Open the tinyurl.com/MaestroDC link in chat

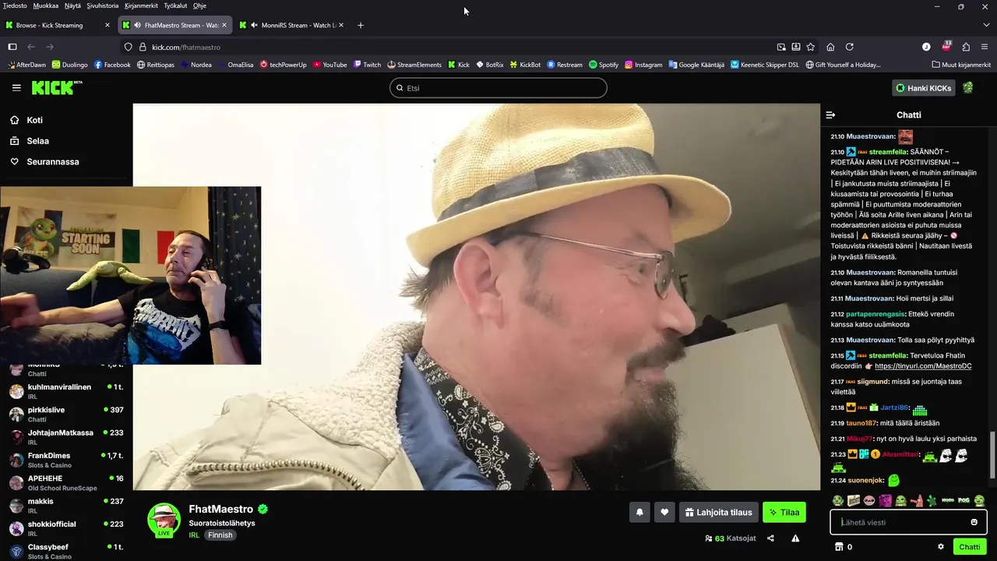(x=923, y=366)
